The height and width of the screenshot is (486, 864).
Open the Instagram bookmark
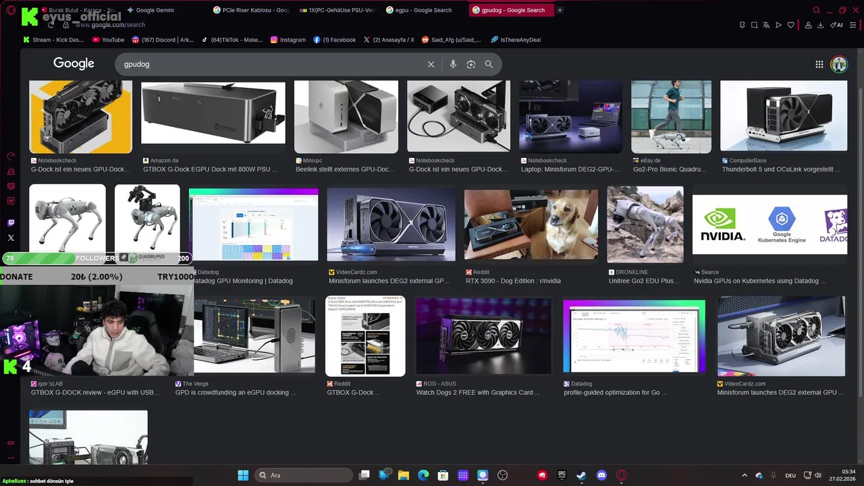288,40
